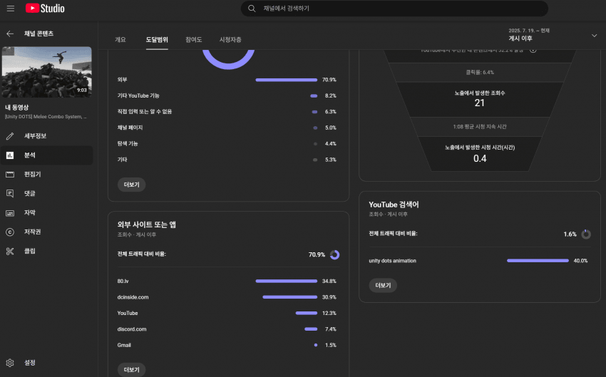606x377 pixels.
Task: Click the YouTube Studio logo
Action: 45,9
